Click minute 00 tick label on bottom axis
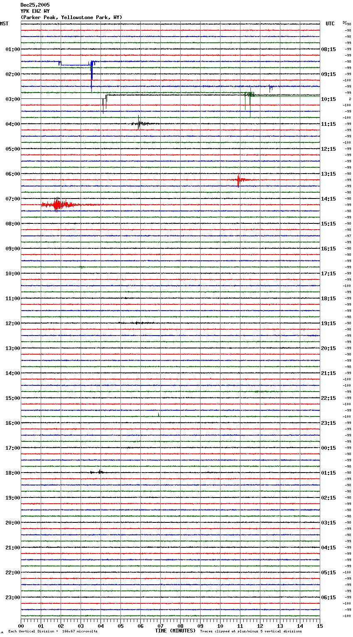Viewport: 353px width, 637px height. 21,626
